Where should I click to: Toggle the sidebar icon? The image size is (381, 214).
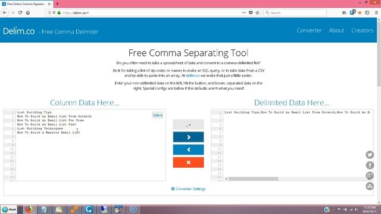point(367,12)
